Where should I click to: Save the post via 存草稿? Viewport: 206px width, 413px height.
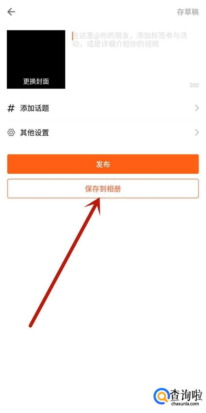pos(188,12)
